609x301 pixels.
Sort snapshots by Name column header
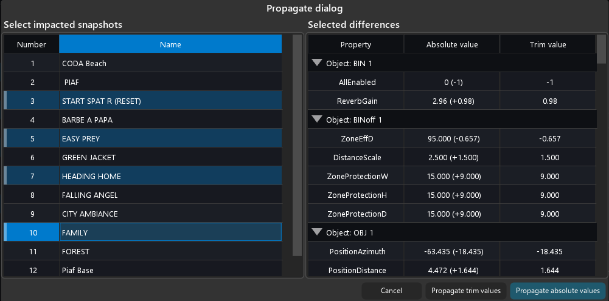(x=170, y=44)
